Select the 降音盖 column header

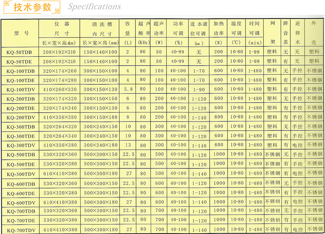286,33
